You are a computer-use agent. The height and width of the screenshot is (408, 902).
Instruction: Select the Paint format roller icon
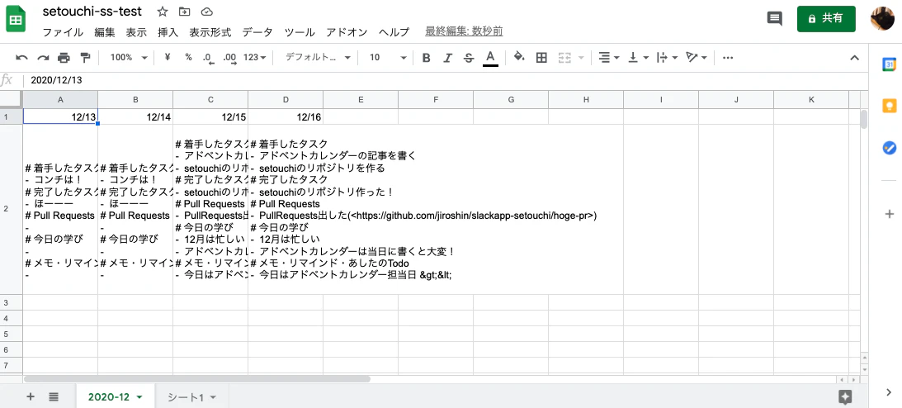tap(85, 58)
